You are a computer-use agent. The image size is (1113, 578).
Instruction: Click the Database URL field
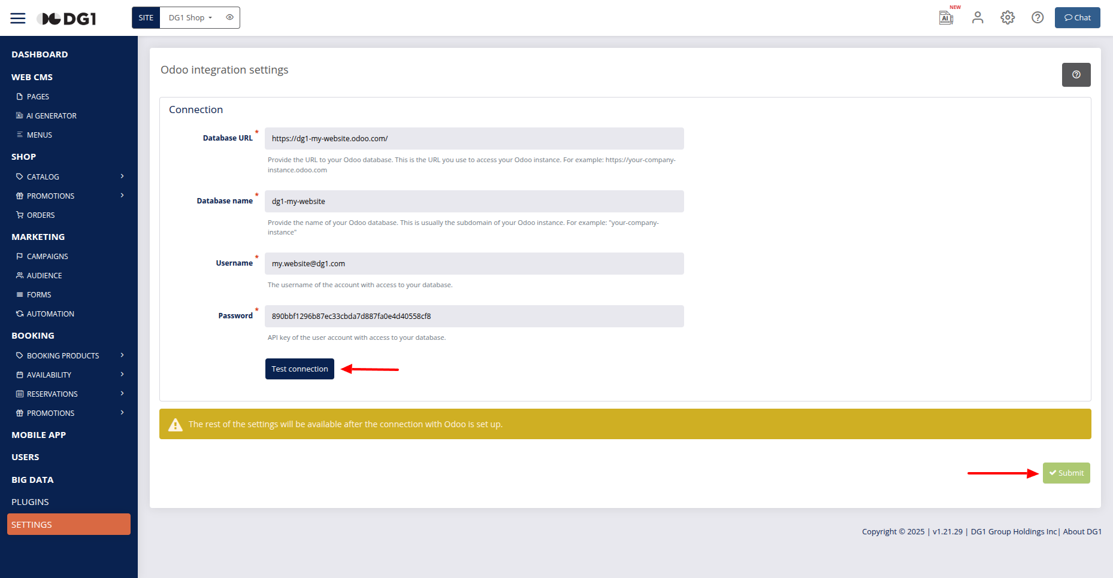tap(474, 138)
